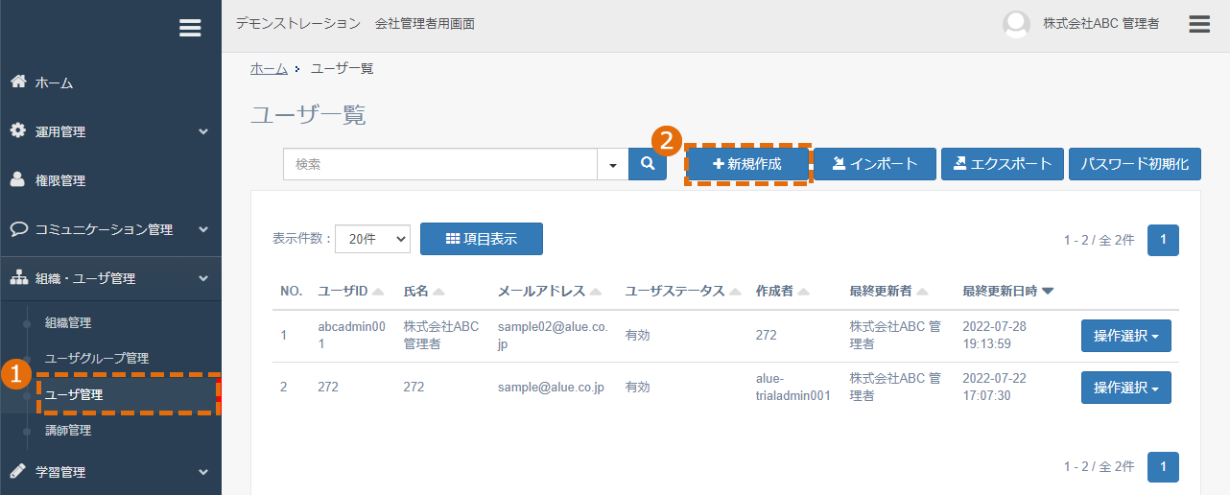Open 操作選択 for sample@alue.co.jp row
Image resolution: width=1230 pixels, height=495 pixels.
[1126, 388]
